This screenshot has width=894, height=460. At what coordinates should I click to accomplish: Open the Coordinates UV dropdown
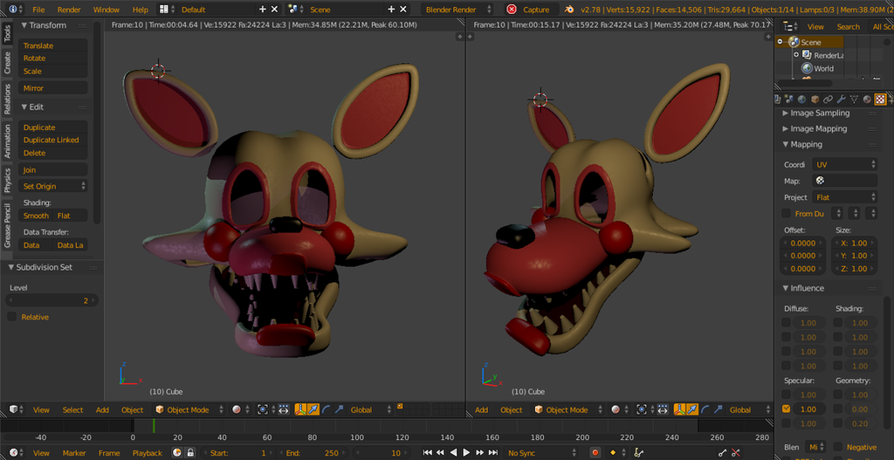tap(845, 164)
